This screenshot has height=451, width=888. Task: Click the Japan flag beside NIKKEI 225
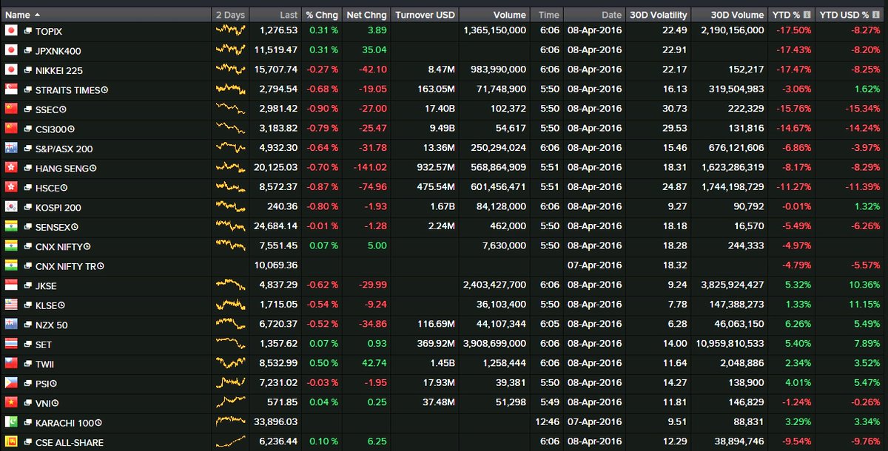click(x=10, y=70)
